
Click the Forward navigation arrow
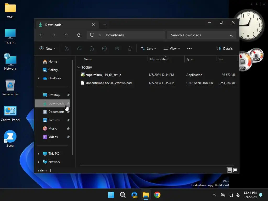(53, 35)
